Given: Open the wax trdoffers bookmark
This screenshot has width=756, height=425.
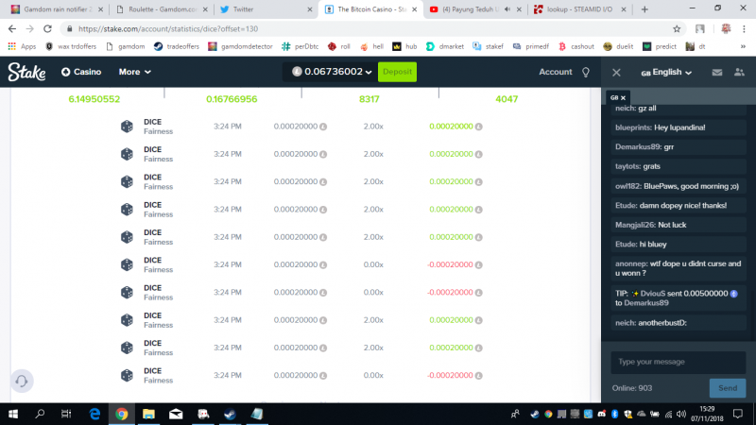Looking at the screenshot, I should (x=71, y=46).
